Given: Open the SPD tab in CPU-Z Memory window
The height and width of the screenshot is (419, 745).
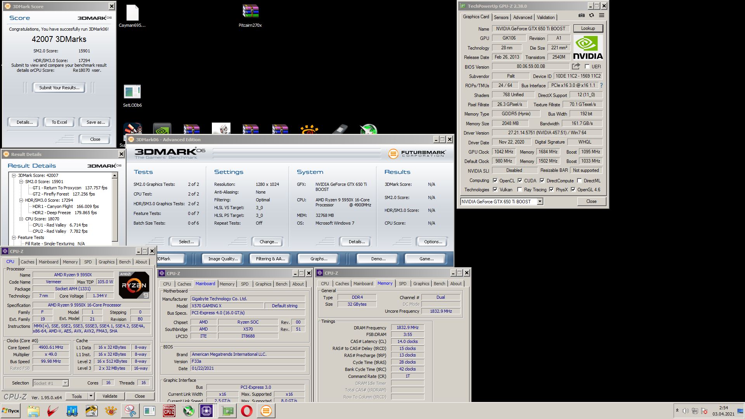Looking at the screenshot, I should (402, 284).
